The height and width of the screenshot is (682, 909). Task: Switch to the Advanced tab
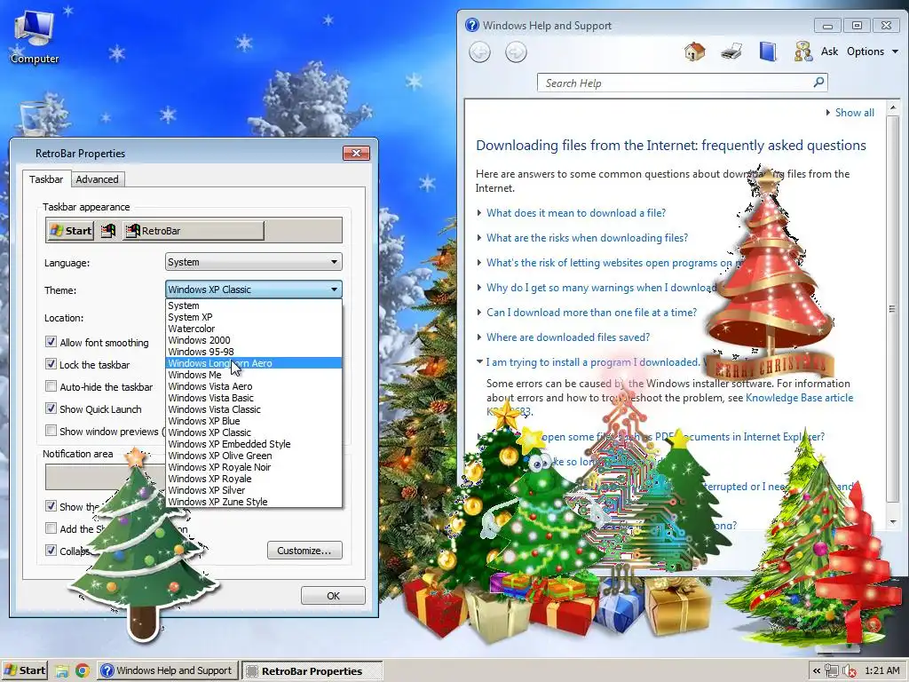(x=98, y=179)
